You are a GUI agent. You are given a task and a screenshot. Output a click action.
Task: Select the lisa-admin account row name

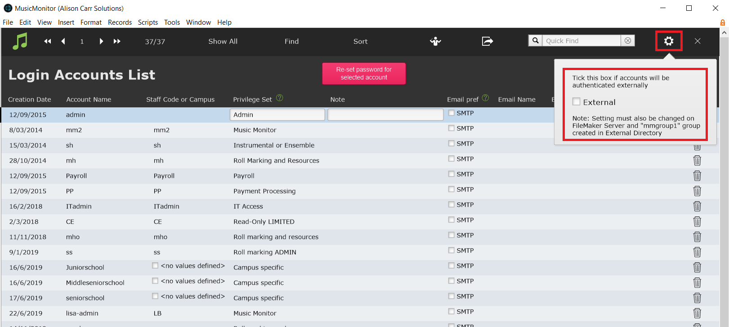point(82,313)
